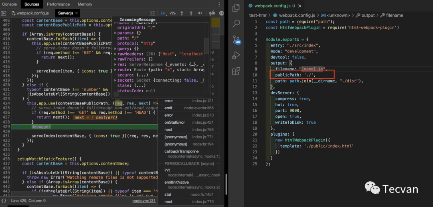Click output breadcrumb segment

tap(368, 16)
